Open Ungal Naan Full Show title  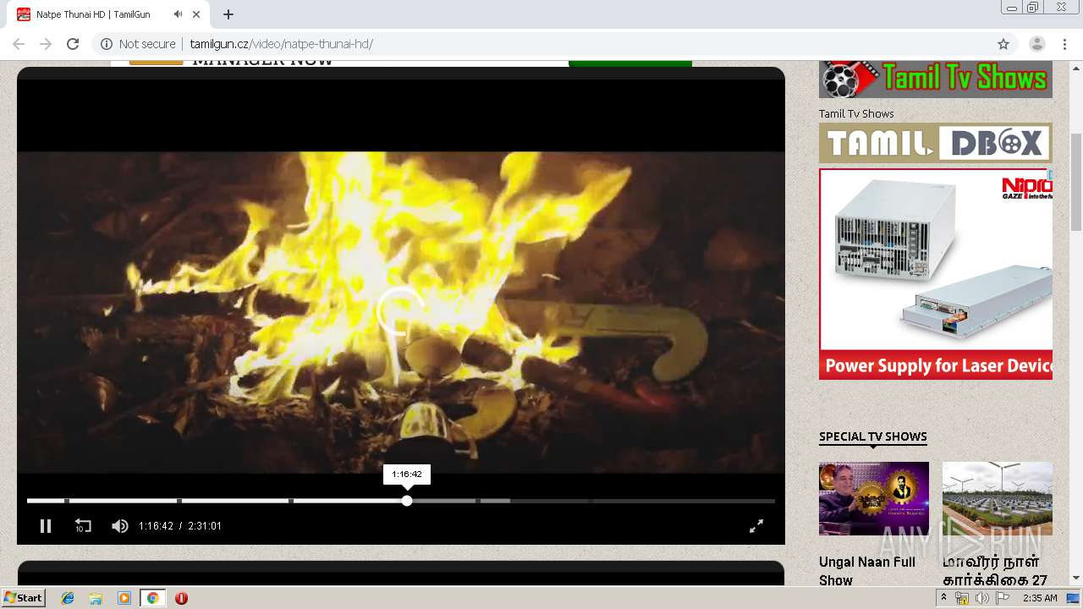click(x=867, y=571)
